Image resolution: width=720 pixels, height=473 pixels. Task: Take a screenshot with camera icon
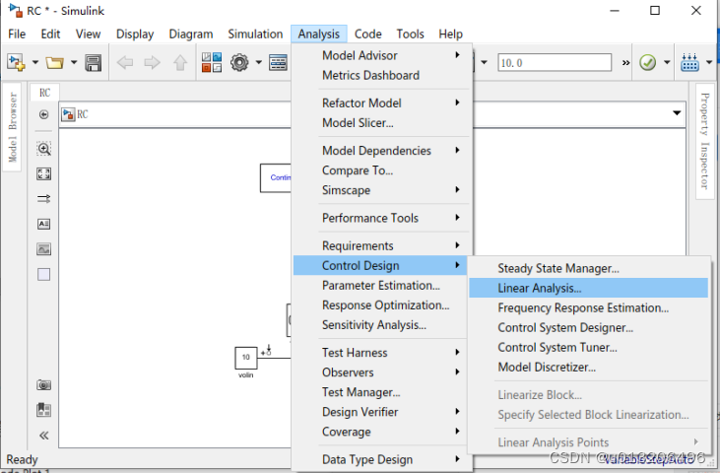click(x=43, y=385)
